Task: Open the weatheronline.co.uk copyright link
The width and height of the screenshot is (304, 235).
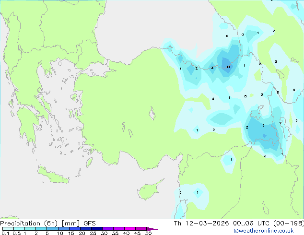Action: pyautogui.click(x=264, y=231)
